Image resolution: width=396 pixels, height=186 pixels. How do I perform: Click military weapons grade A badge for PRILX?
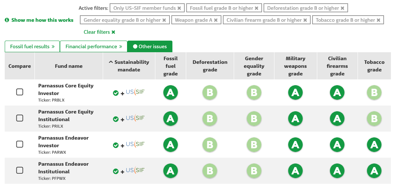pos(295,119)
